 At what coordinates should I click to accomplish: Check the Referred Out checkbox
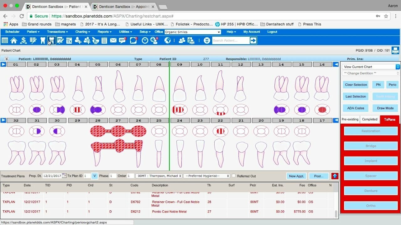coord(234,176)
